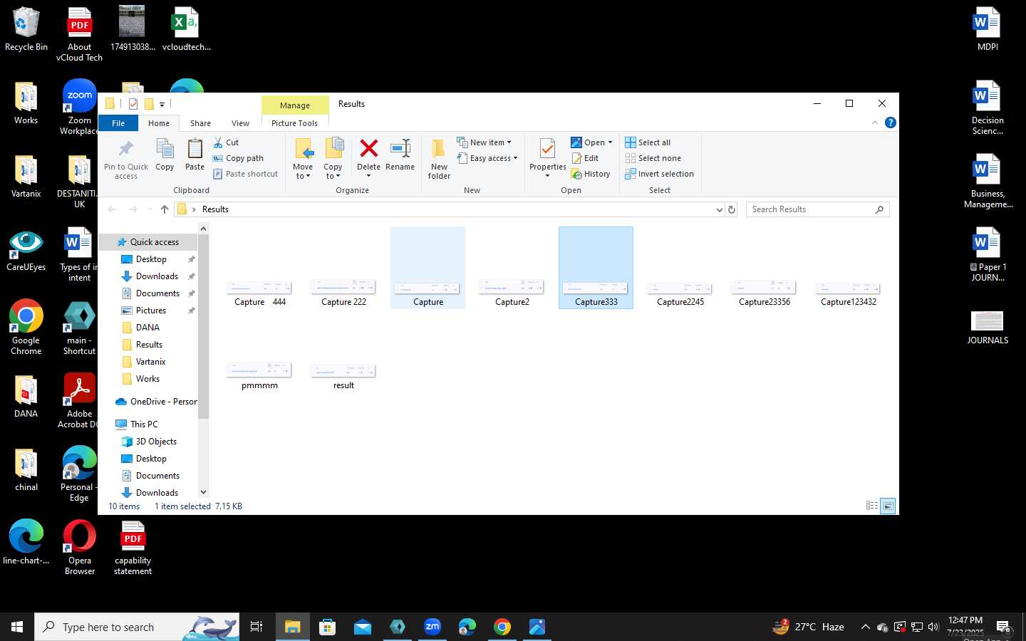
Task: Collapse the ribbon with chevron
Action: (875, 123)
